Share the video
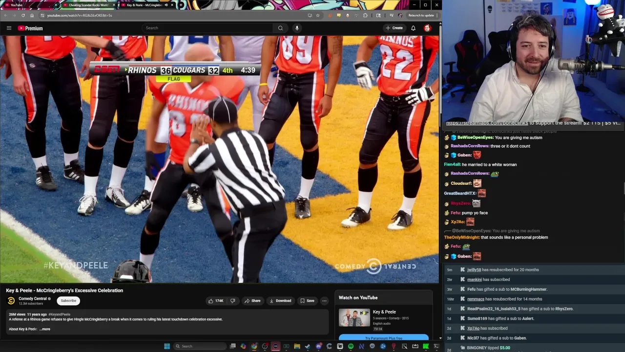 pyautogui.click(x=252, y=301)
